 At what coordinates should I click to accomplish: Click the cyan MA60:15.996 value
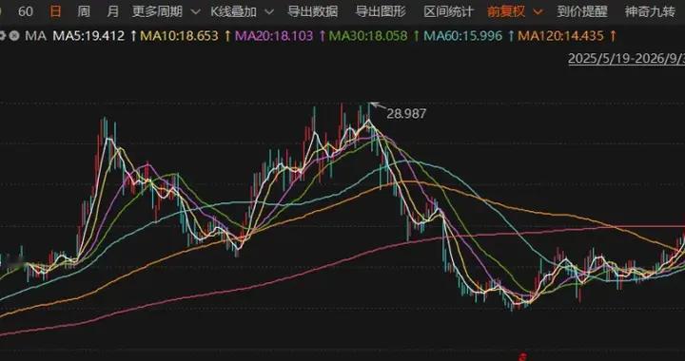tap(463, 36)
